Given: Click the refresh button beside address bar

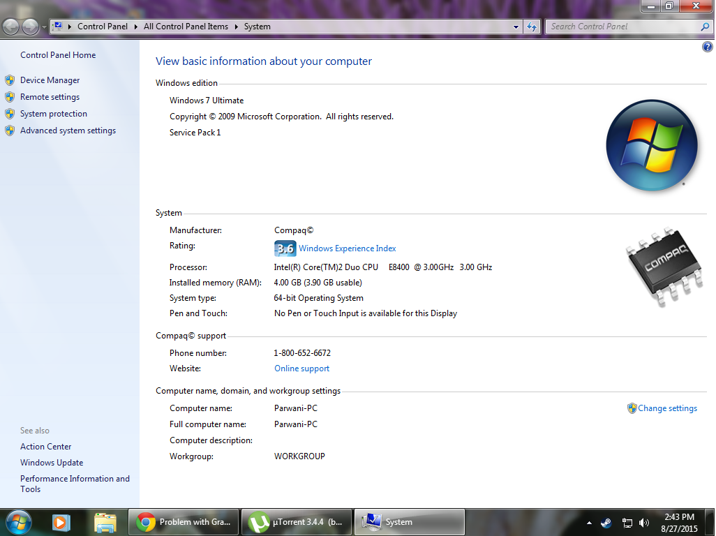Looking at the screenshot, I should pyautogui.click(x=532, y=27).
